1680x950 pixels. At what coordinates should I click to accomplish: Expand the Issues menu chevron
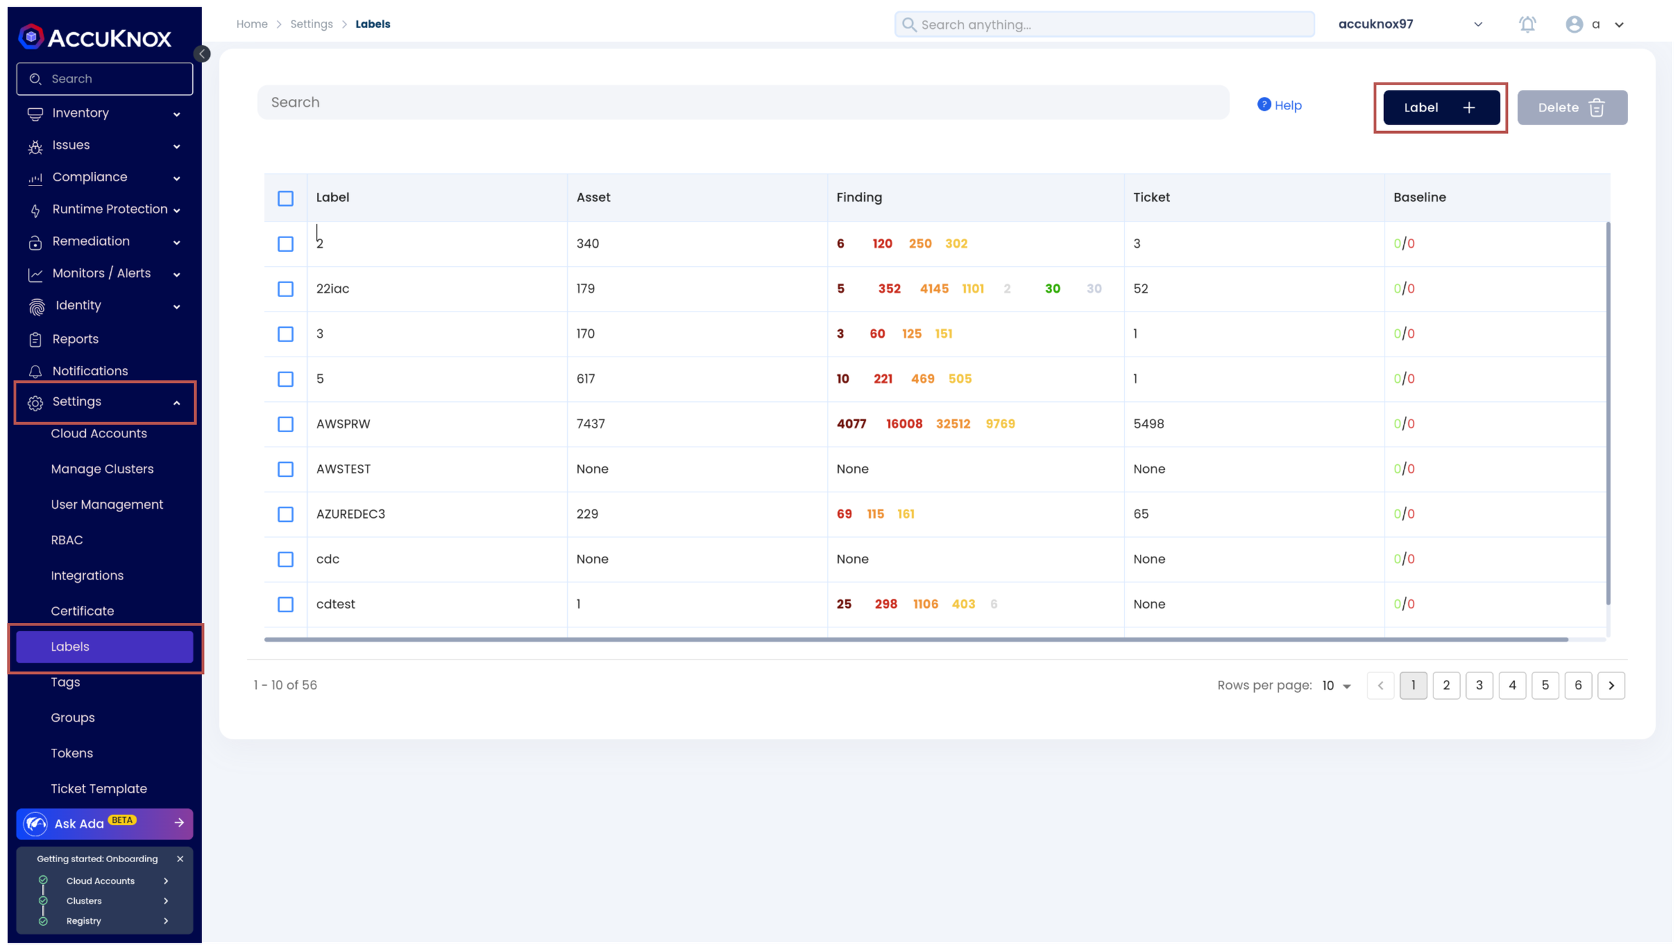[177, 147]
